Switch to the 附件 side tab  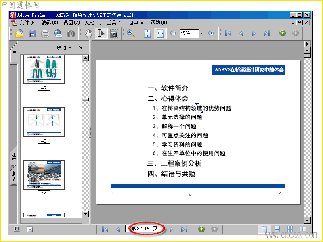[x=14, y=157]
